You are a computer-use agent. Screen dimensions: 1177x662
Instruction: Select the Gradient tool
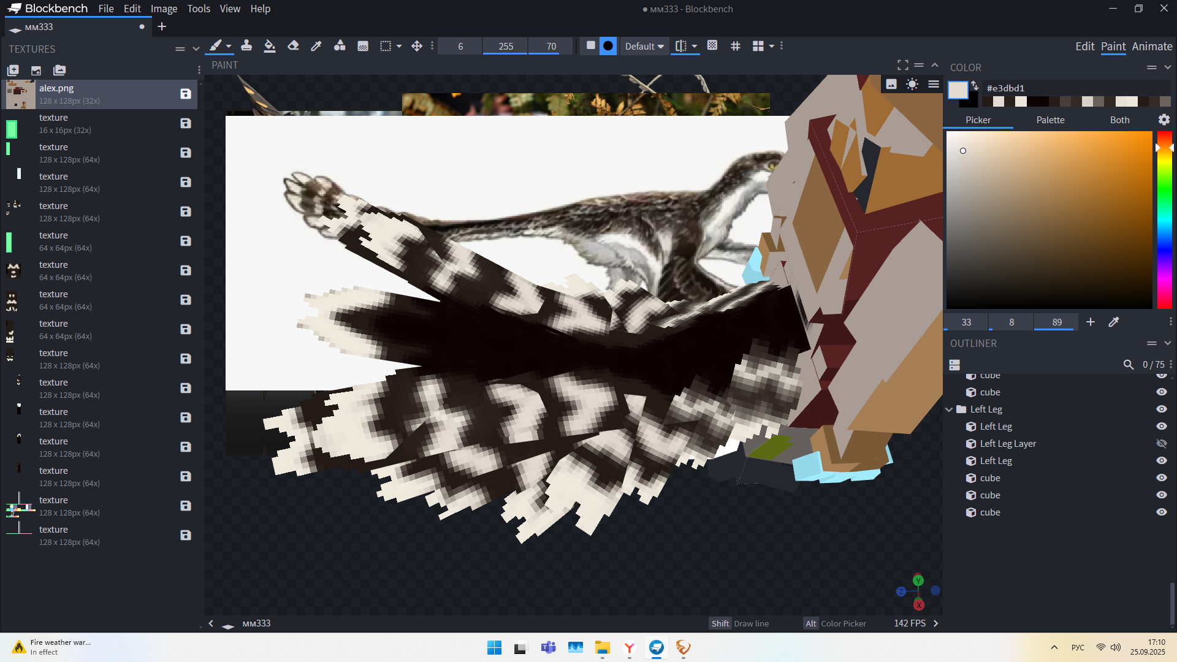[x=363, y=46]
